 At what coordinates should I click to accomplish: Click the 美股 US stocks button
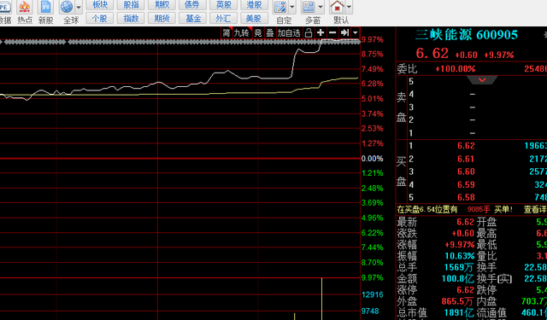click(254, 18)
